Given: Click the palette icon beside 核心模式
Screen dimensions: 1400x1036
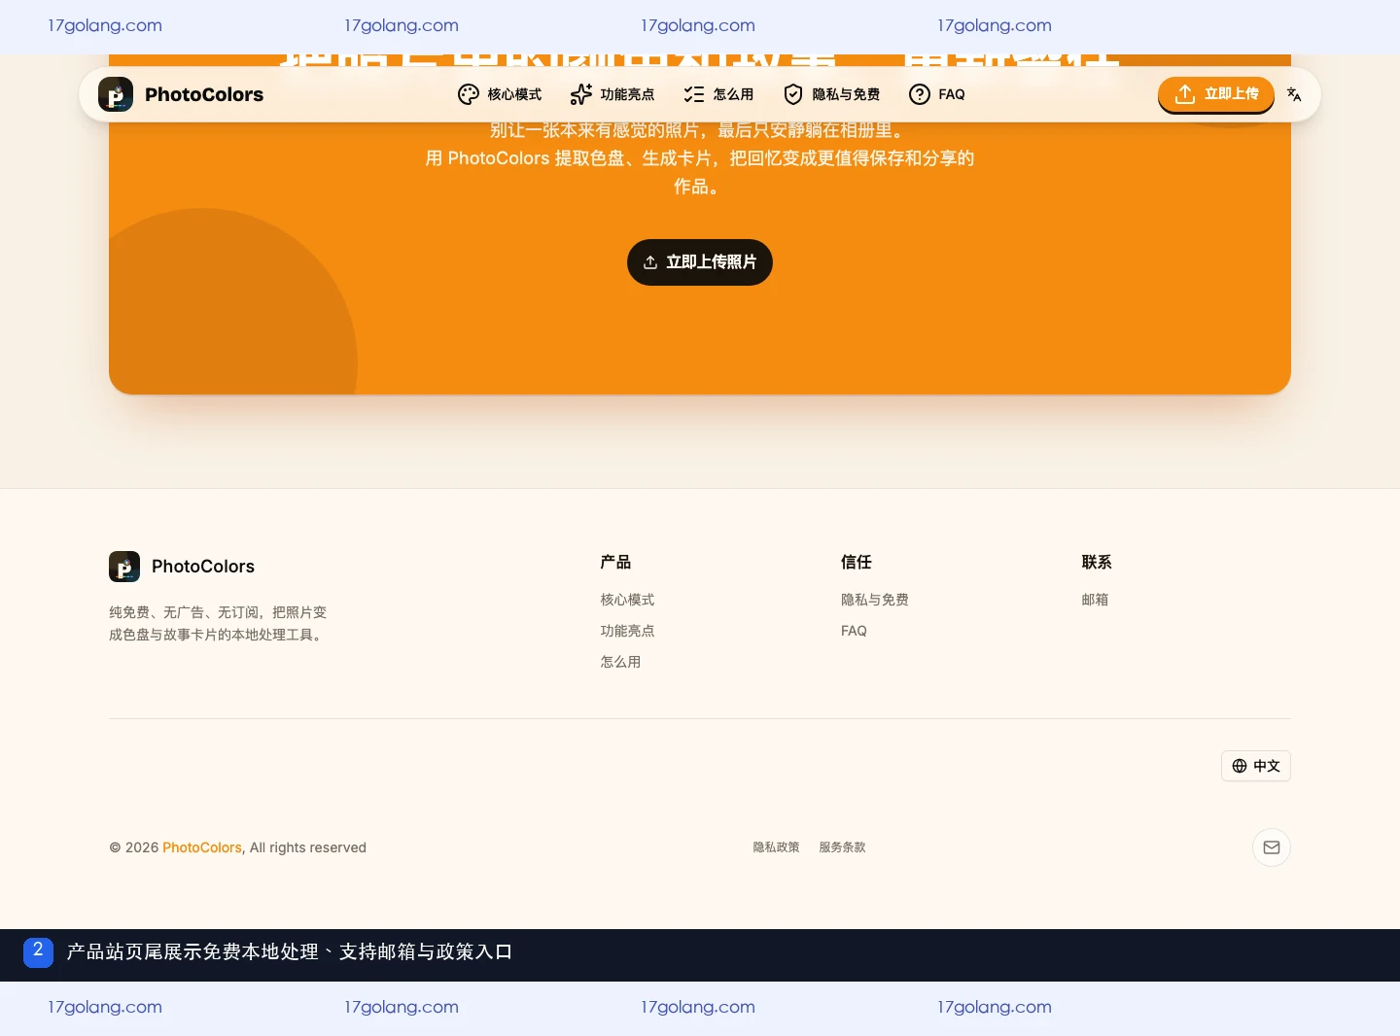Looking at the screenshot, I should tap(469, 94).
